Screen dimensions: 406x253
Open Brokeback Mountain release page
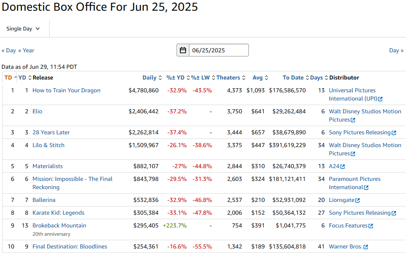click(59, 225)
